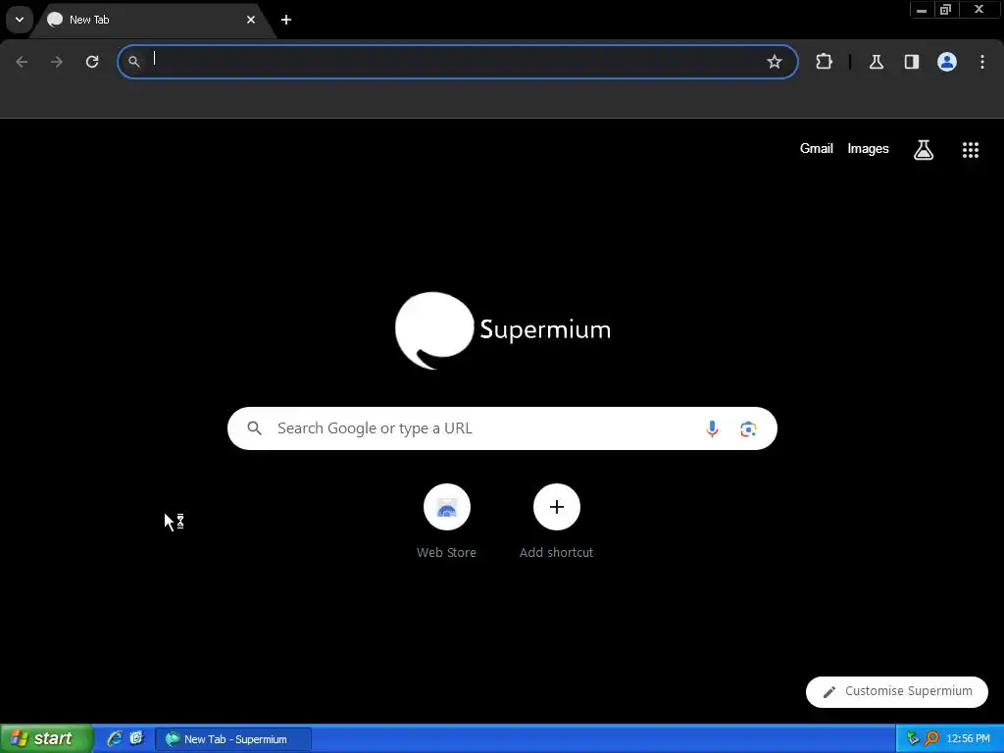This screenshot has width=1004, height=753.
Task: Open the Gmail link
Action: 817,149
